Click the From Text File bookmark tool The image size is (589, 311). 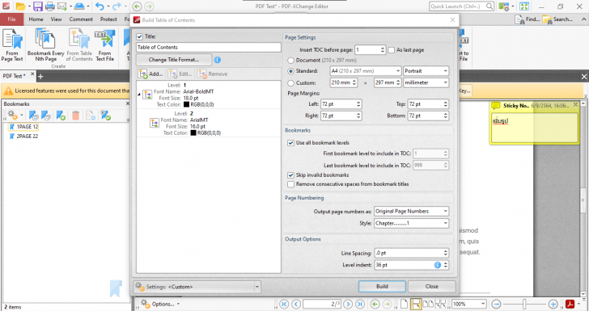pos(105,45)
